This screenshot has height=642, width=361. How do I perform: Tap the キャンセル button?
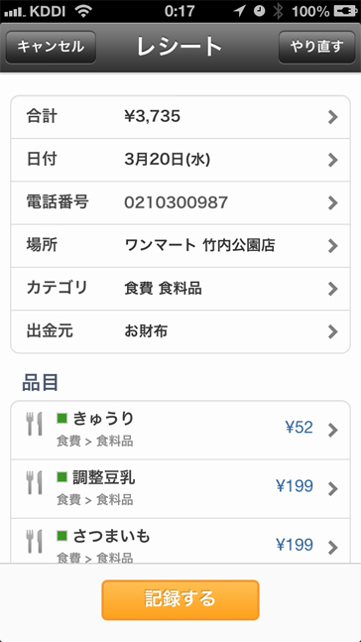[x=51, y=47]
